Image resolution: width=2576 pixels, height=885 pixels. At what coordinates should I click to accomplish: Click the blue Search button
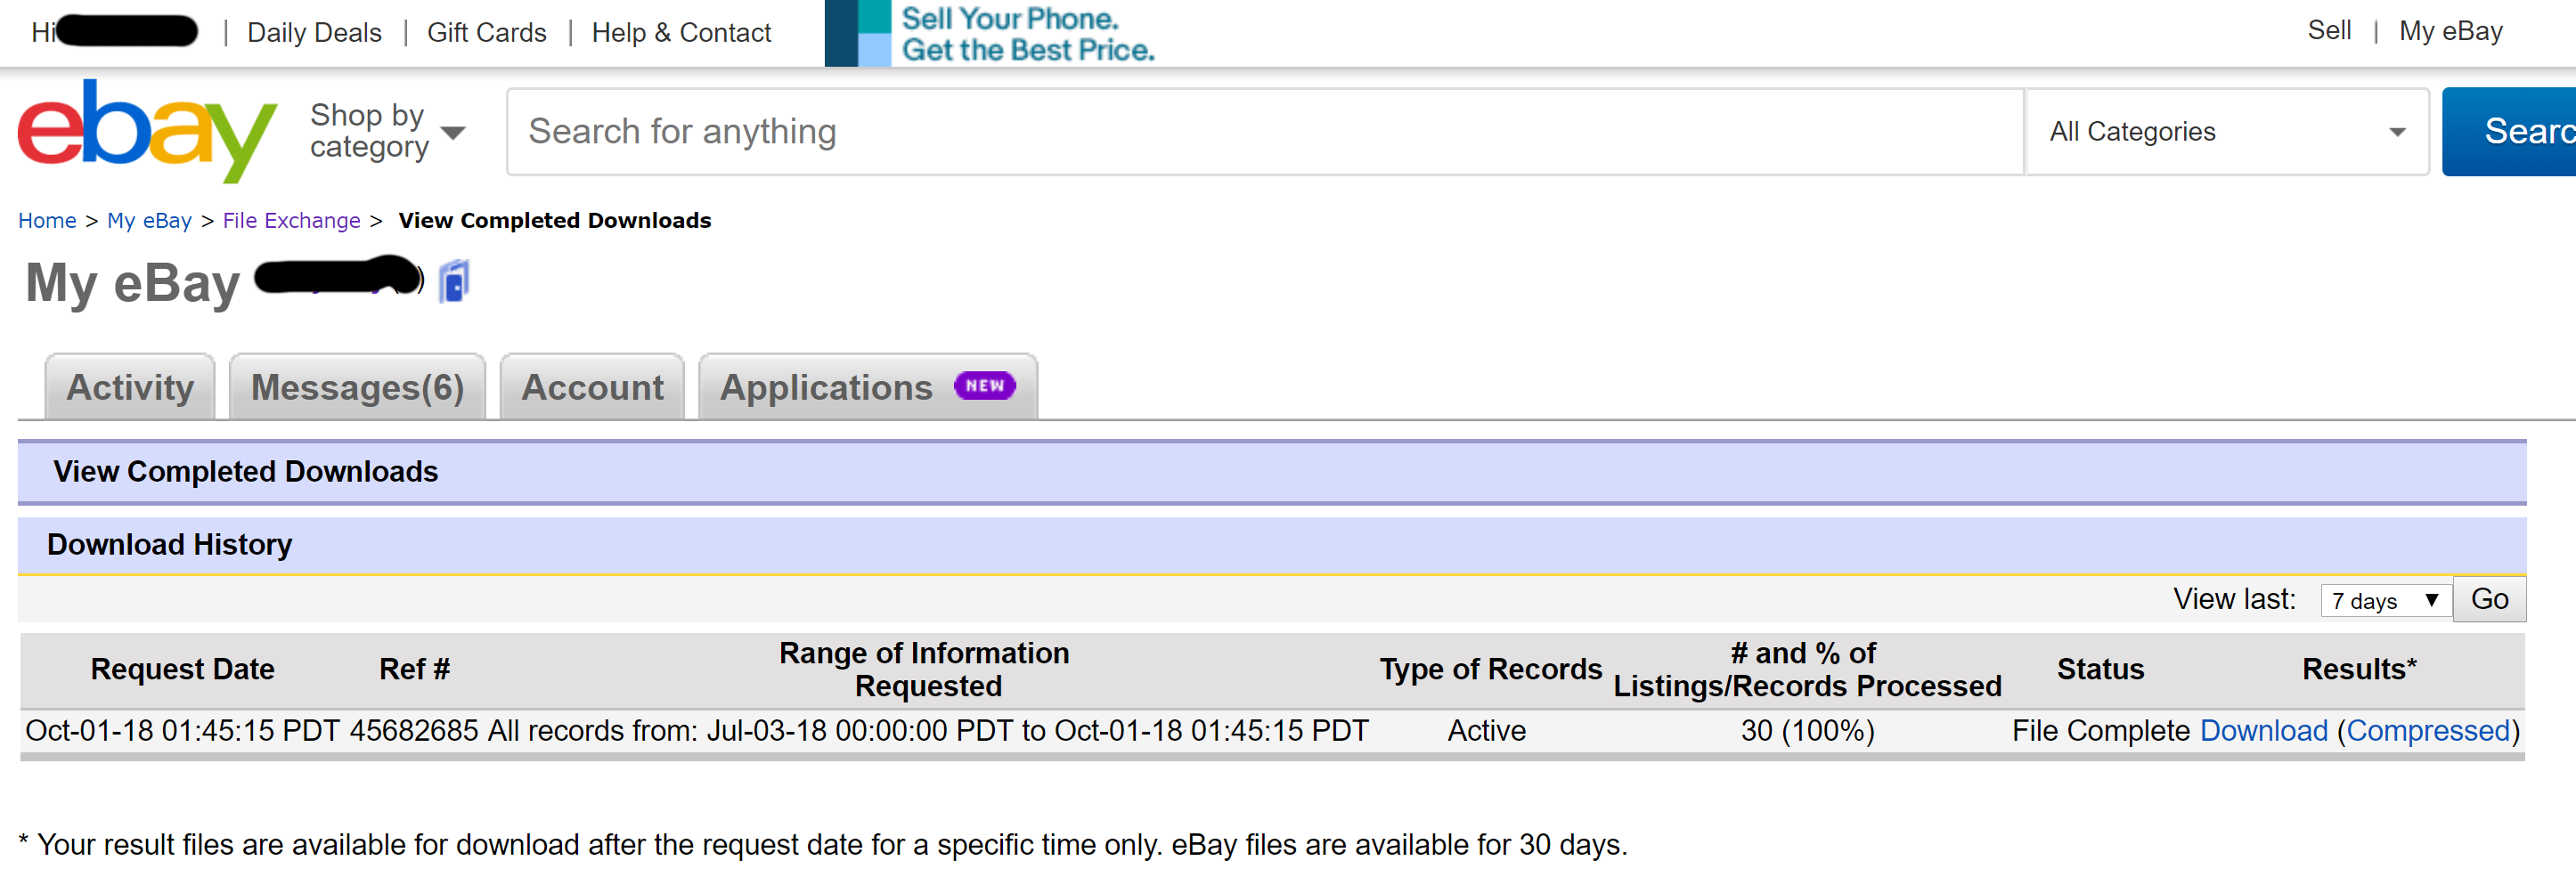[2509, 132]
